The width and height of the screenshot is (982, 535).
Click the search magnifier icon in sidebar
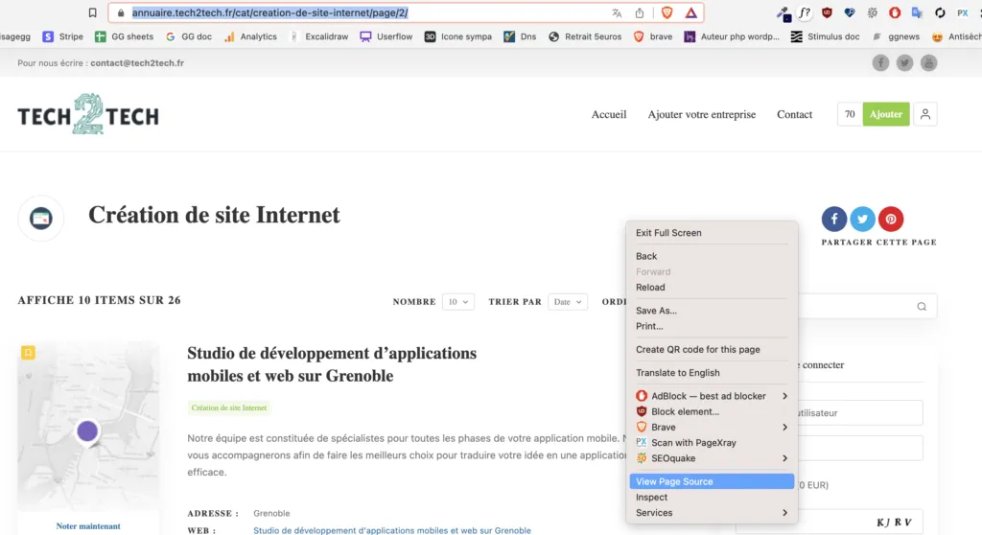coord(922,307)
